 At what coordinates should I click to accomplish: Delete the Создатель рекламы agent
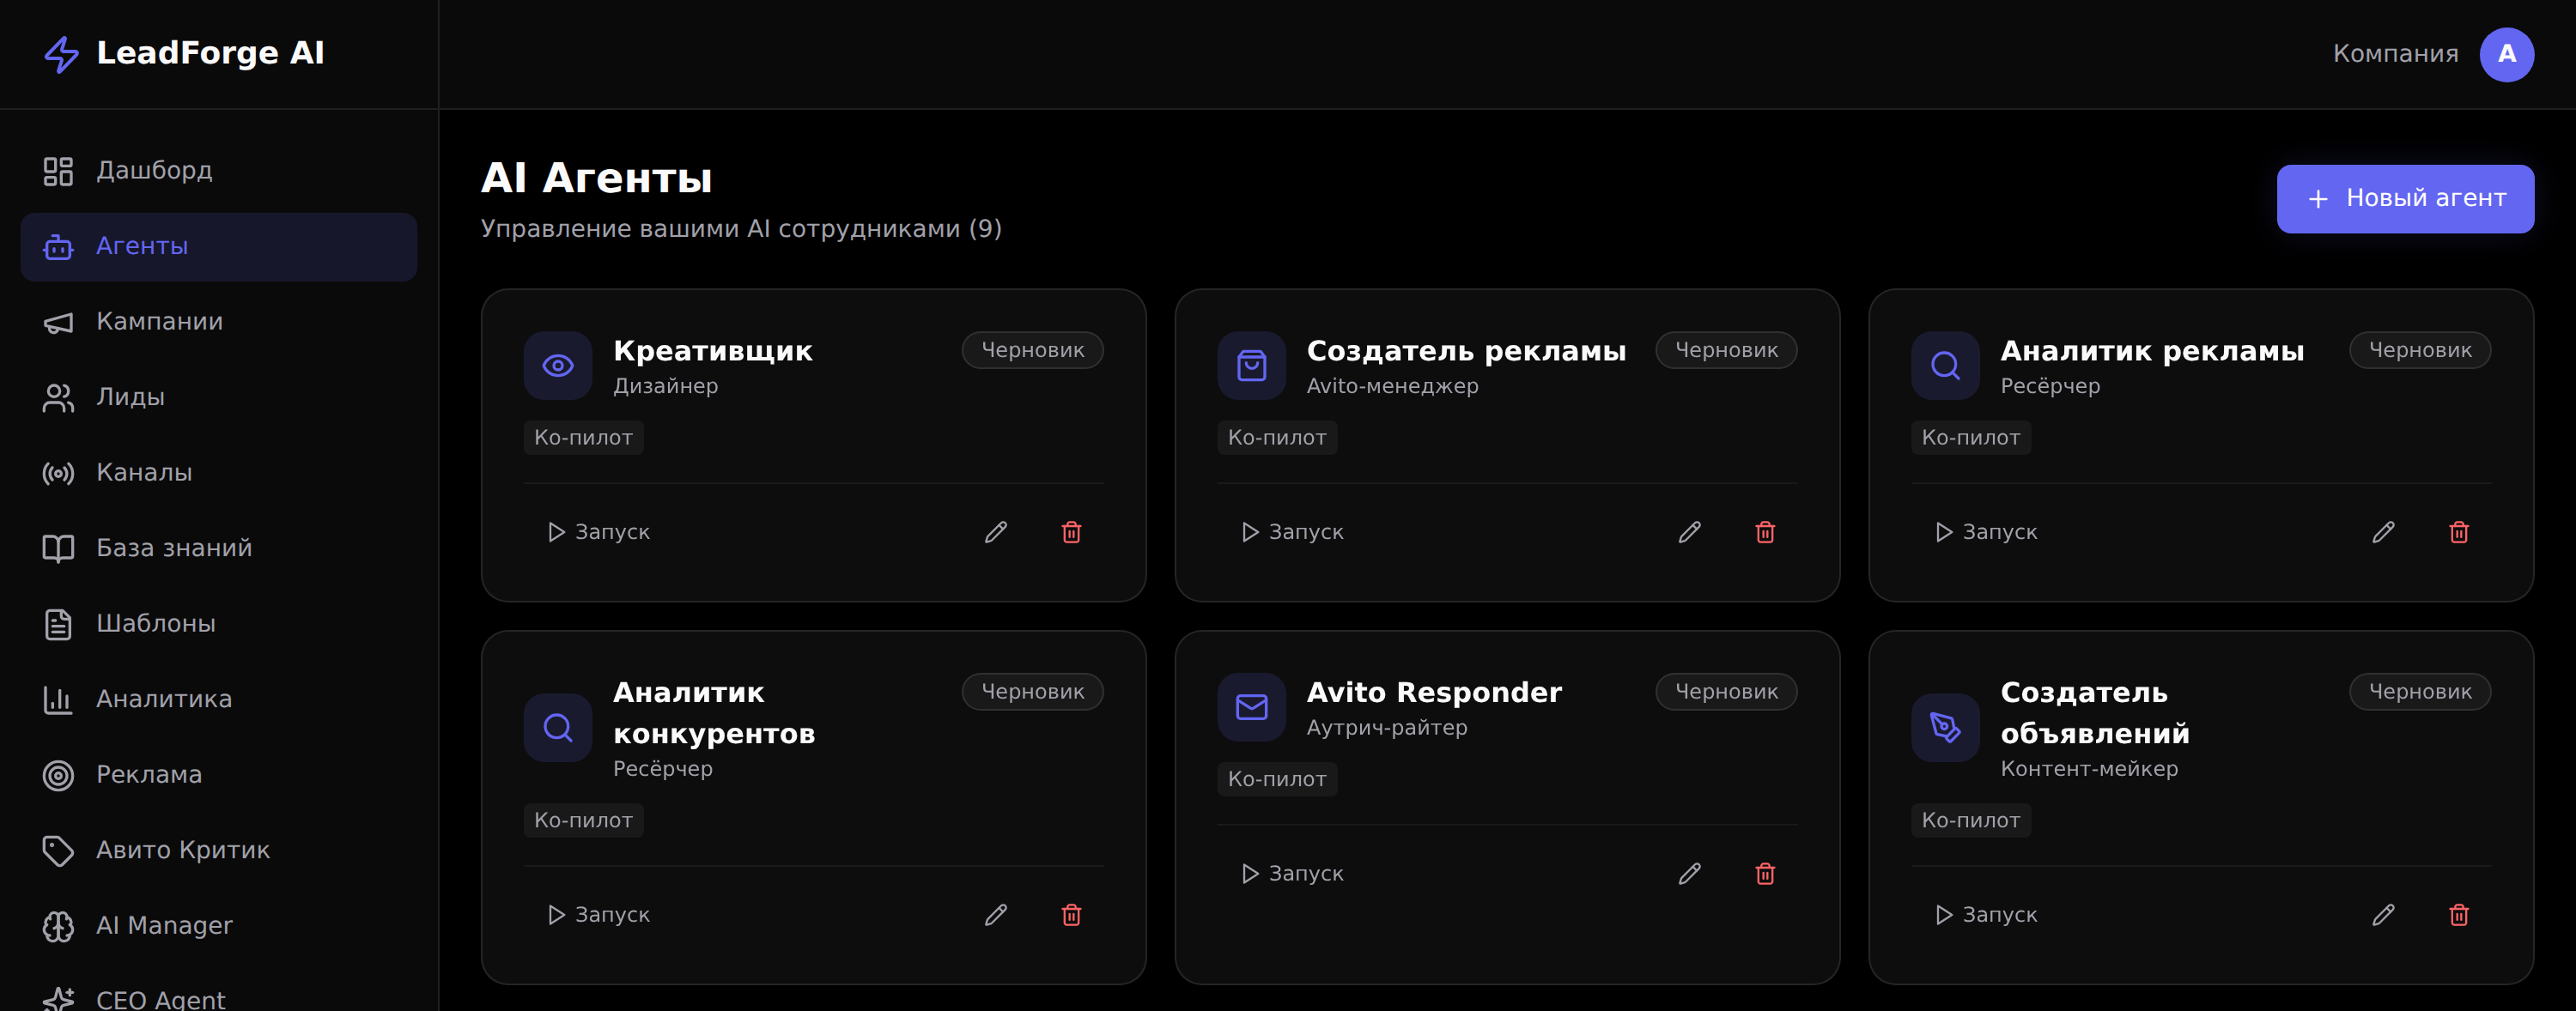click(x=1765, y=532)
